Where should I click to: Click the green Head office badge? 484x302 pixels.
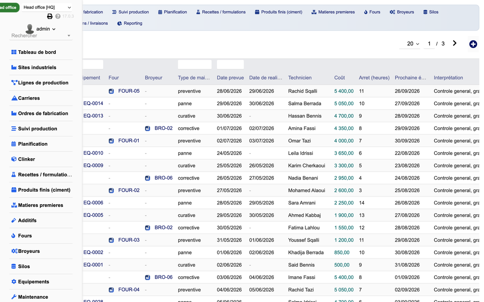[x=9, y=7]
